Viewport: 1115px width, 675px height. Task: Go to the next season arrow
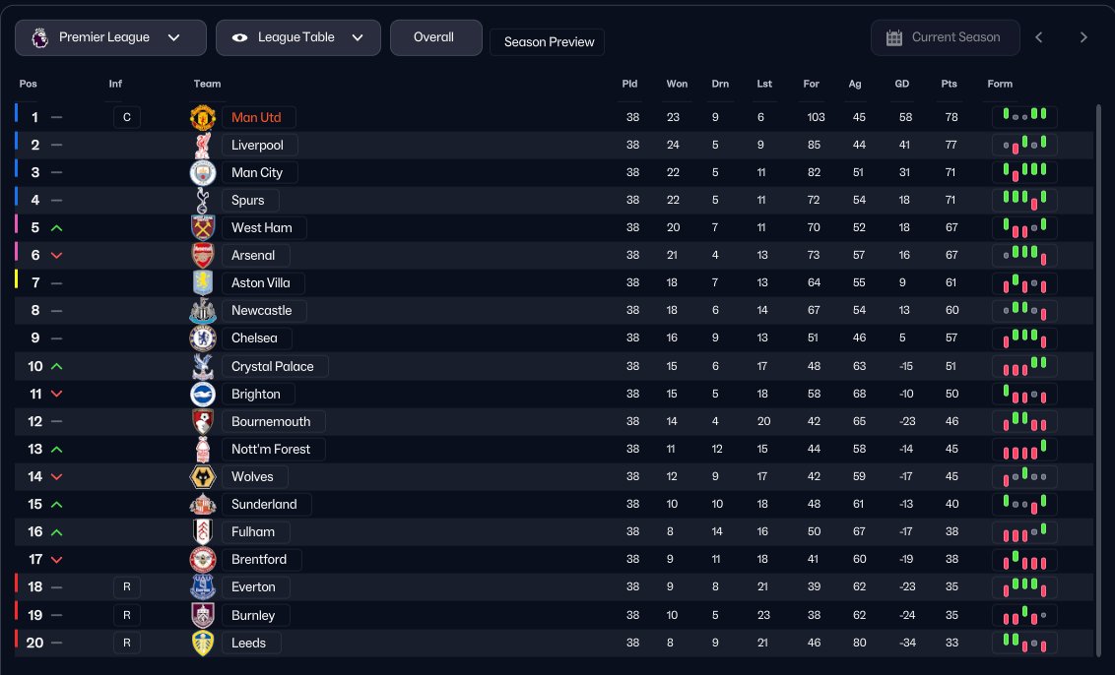[x=1083, y=37]
